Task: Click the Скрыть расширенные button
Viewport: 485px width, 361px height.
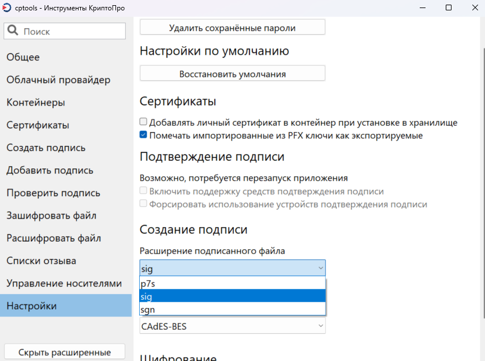Action: [x=65, y=352]
